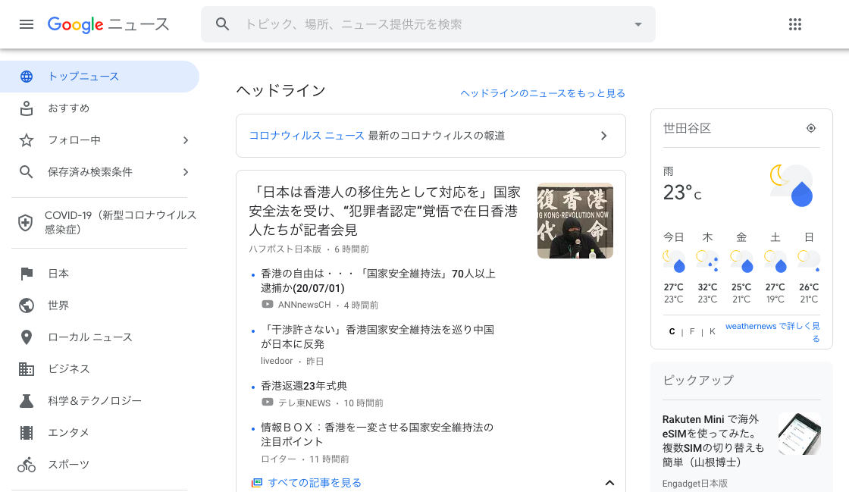Switch temperature unit to Celsius (C)
This screenshot has width=849, height=492.
coord(672,331)
